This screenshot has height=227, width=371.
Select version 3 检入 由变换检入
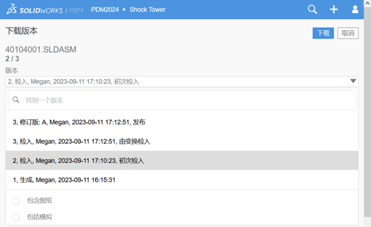click(81, 141)
